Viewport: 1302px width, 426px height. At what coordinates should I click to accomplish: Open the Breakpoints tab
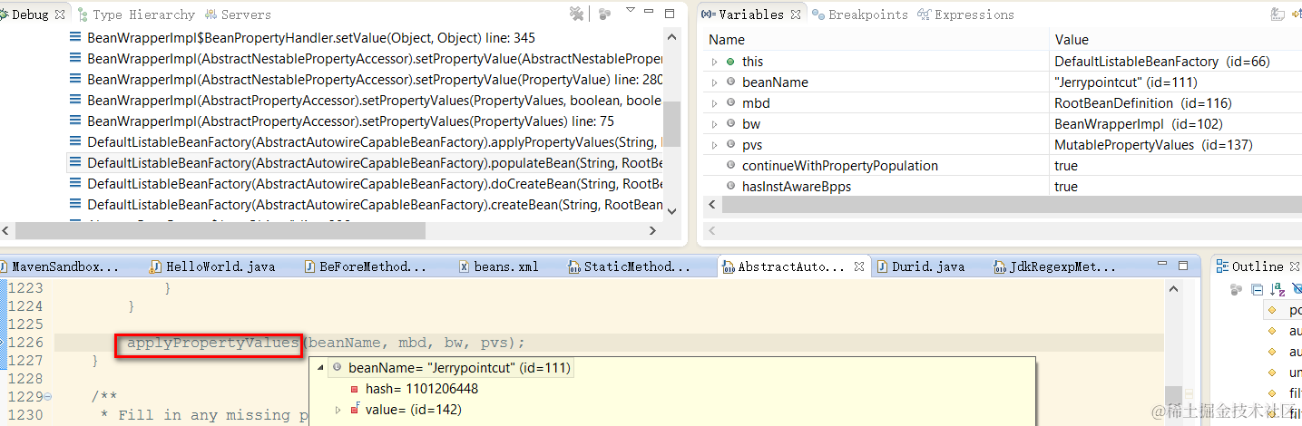pos(861,15)
